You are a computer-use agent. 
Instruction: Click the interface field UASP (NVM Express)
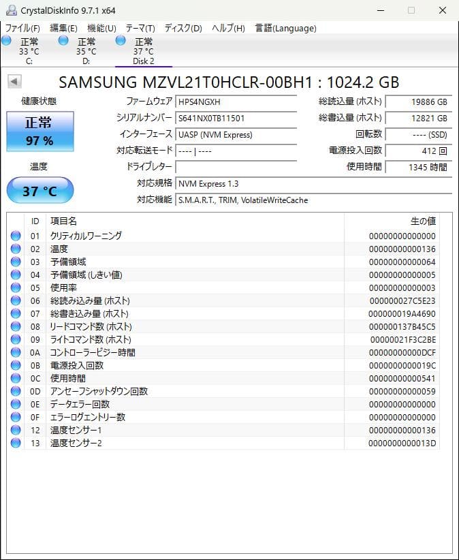[x=236, y=135]
